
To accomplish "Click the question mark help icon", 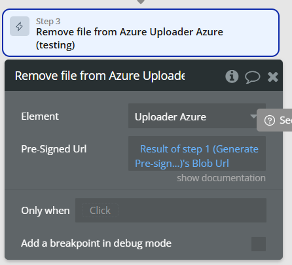I will pos(270,120).
